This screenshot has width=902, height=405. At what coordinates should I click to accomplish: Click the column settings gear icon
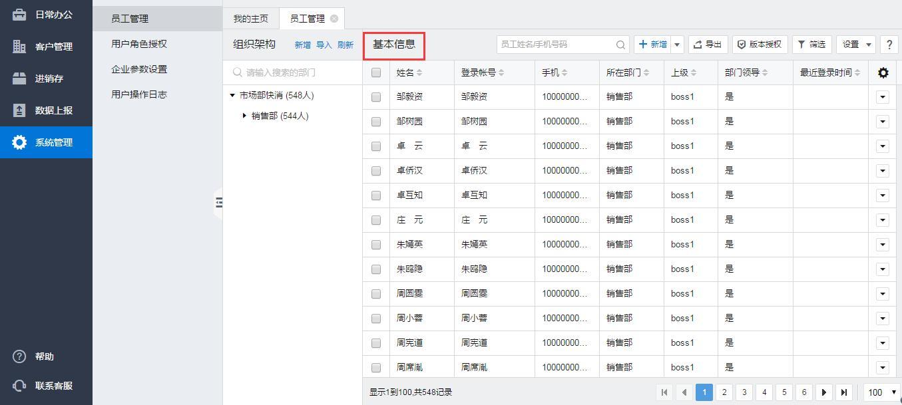pos(883,72)
